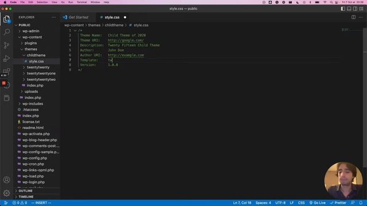This screenshot has height=206, width=367.
Task: Click Spaces: 4 indentation setting
Action: pyautogui.click(x=263, y=203)
